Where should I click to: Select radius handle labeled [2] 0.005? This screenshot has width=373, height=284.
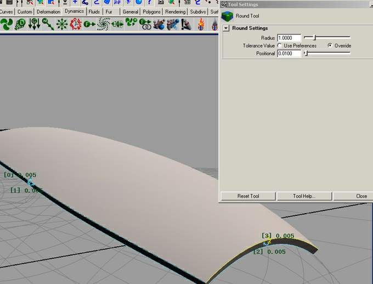tap(269, 252)
